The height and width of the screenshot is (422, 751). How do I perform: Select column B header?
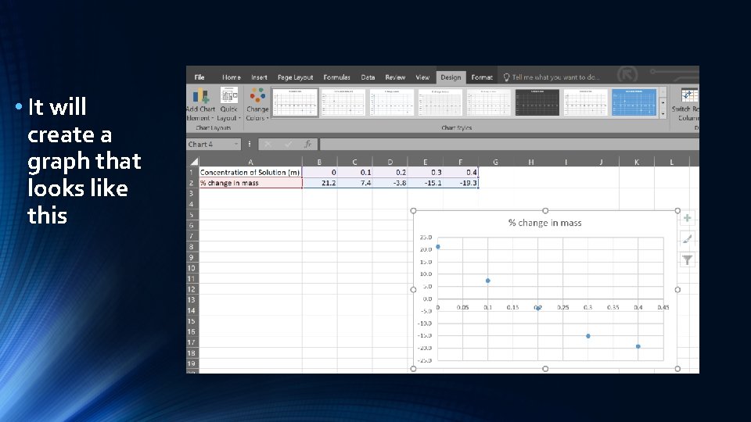[319, 162]
